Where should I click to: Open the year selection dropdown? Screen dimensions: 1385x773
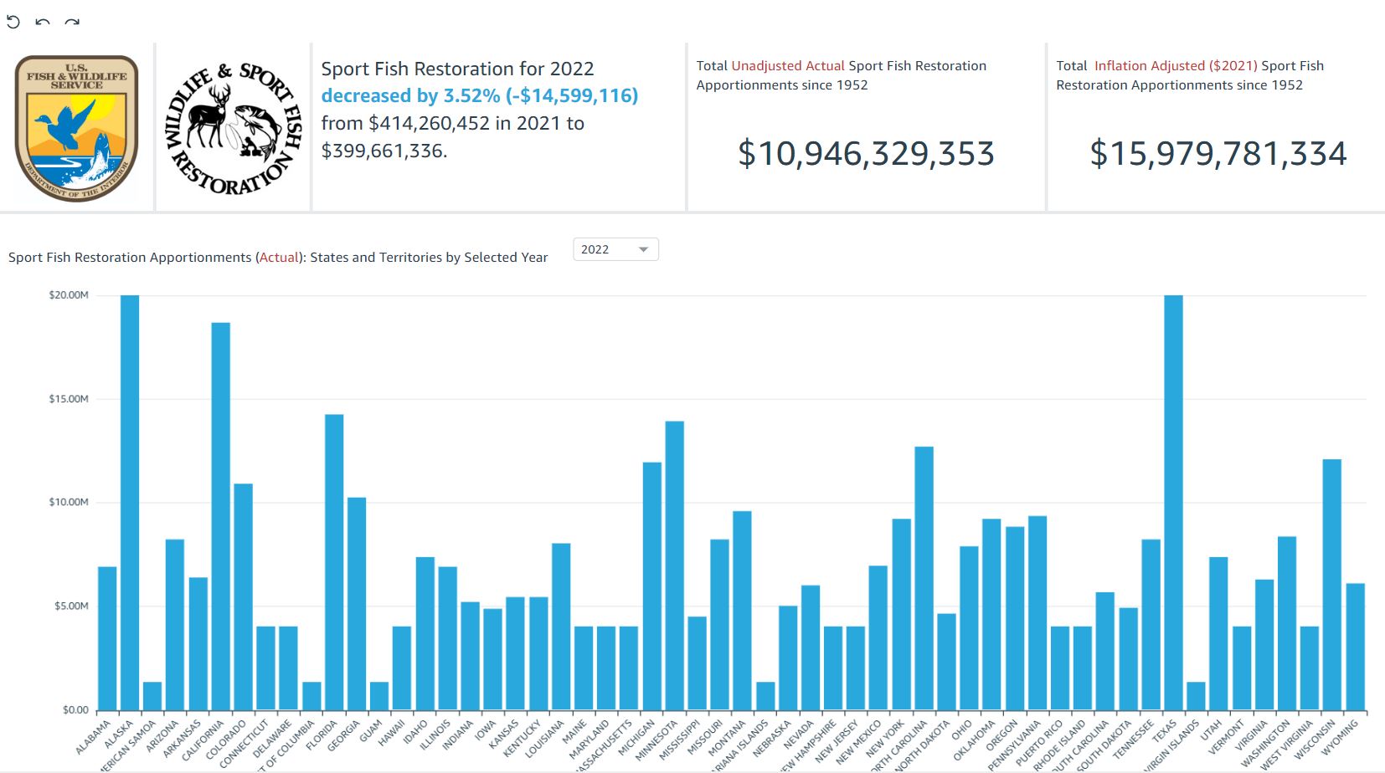(615, 249)
